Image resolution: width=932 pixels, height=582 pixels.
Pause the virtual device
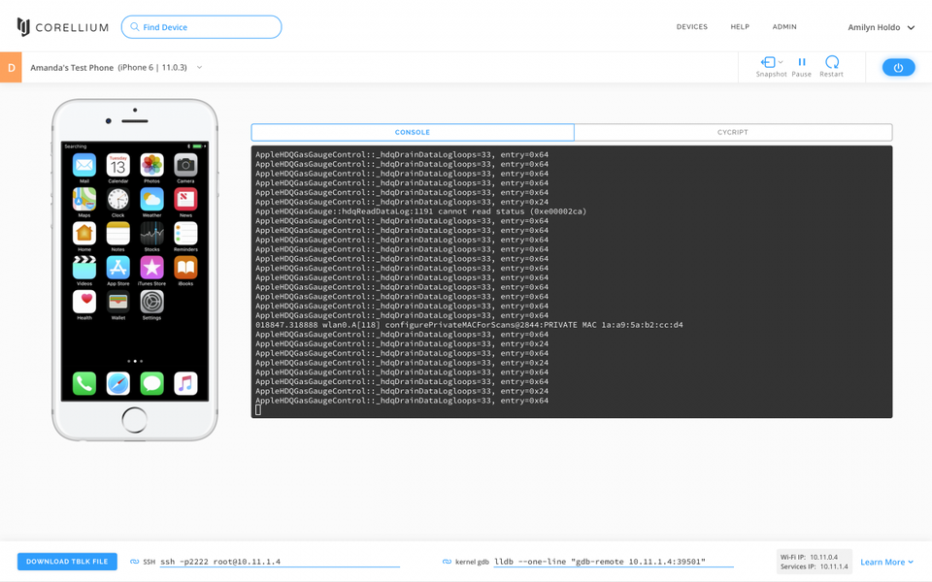point(801,62)
